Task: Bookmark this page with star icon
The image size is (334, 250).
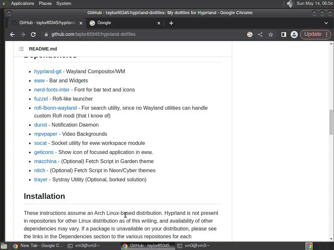Action: [x=271, y=35]
